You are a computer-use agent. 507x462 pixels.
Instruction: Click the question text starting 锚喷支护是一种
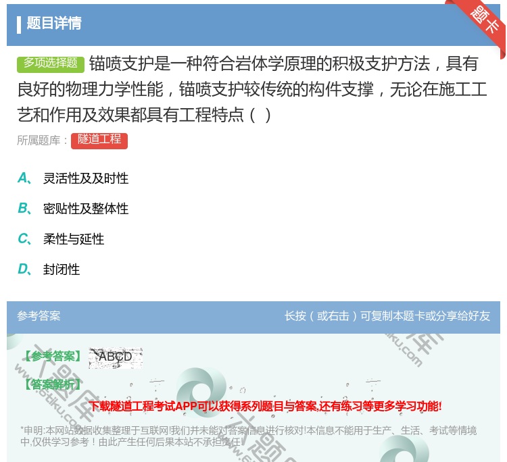point(252,89)
